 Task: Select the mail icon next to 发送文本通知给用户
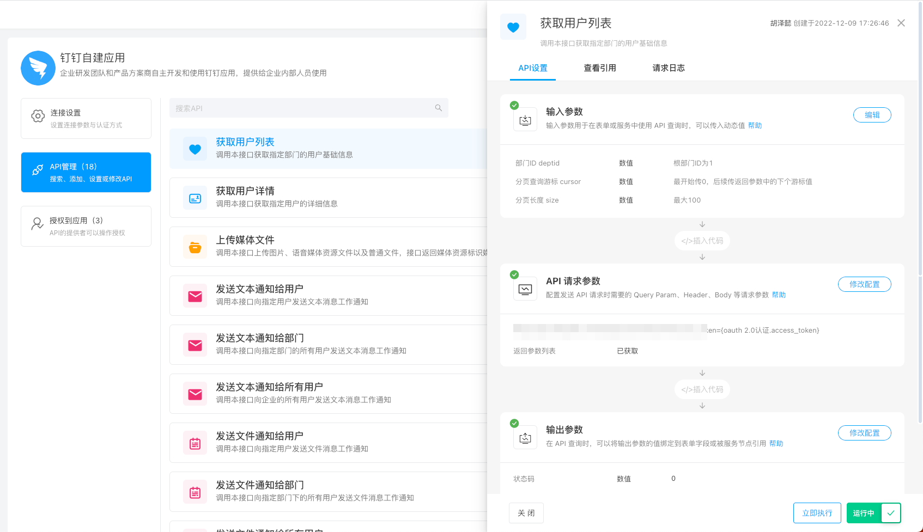[x=195, y=296]
